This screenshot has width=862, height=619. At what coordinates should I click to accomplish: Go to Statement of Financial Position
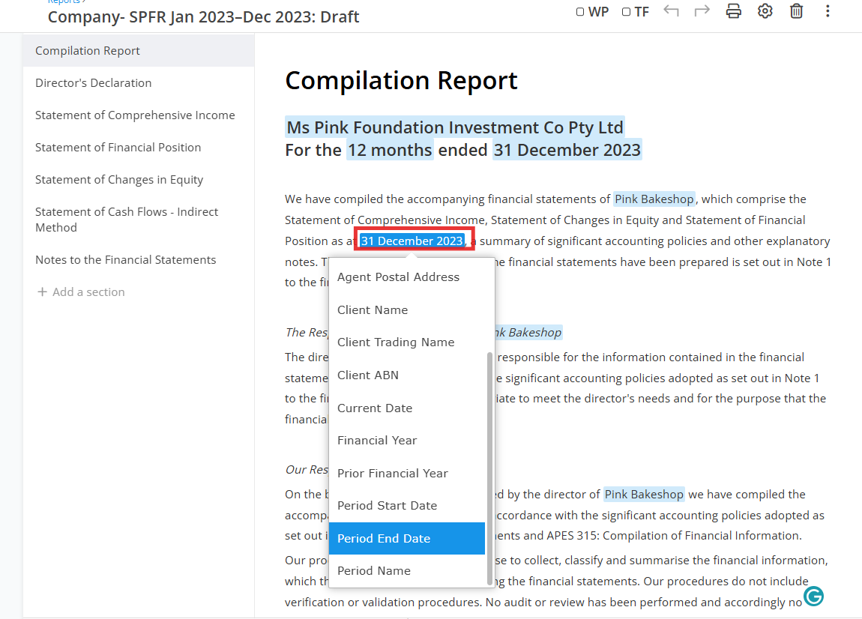[139, 148]
